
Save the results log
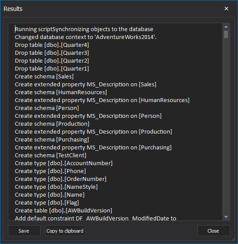24,231
